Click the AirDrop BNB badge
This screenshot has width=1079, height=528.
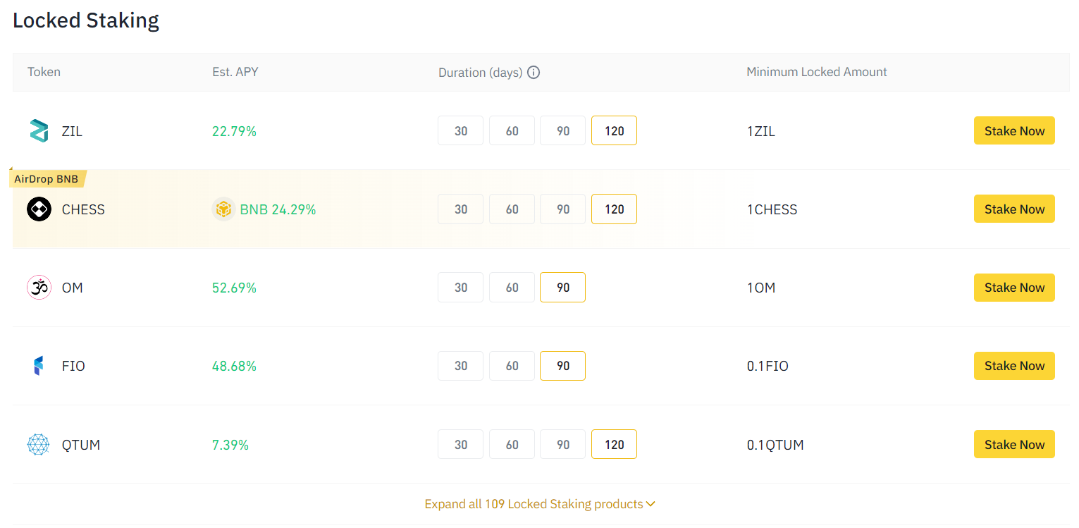tap(47, 179)
